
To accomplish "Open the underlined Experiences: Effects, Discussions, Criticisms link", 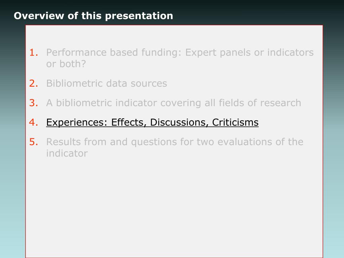I will [152, 122].
